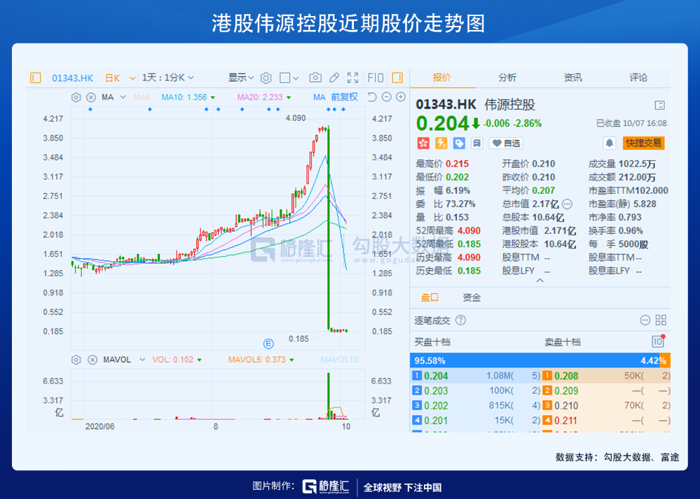Screen dimensions: 700x499
Task: Select bid level 3 price 0.202
Action: (x=436, y=406)
